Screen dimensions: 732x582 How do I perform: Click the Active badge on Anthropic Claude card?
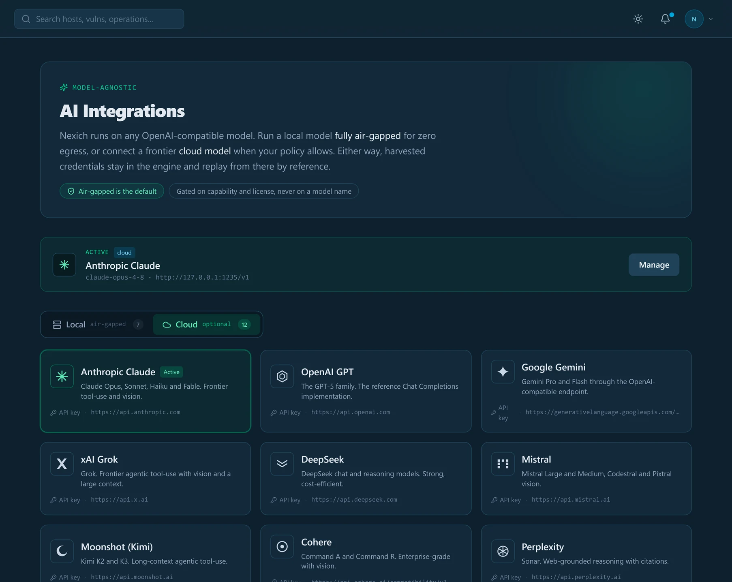(x=171, y=372)
